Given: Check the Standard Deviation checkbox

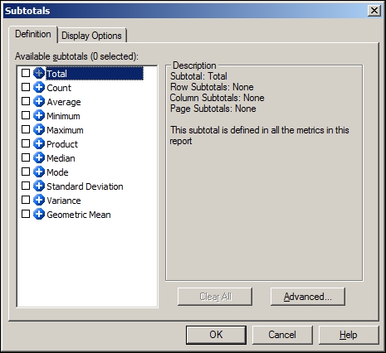Looking at the screenshot, I should (x=26, y=186).
